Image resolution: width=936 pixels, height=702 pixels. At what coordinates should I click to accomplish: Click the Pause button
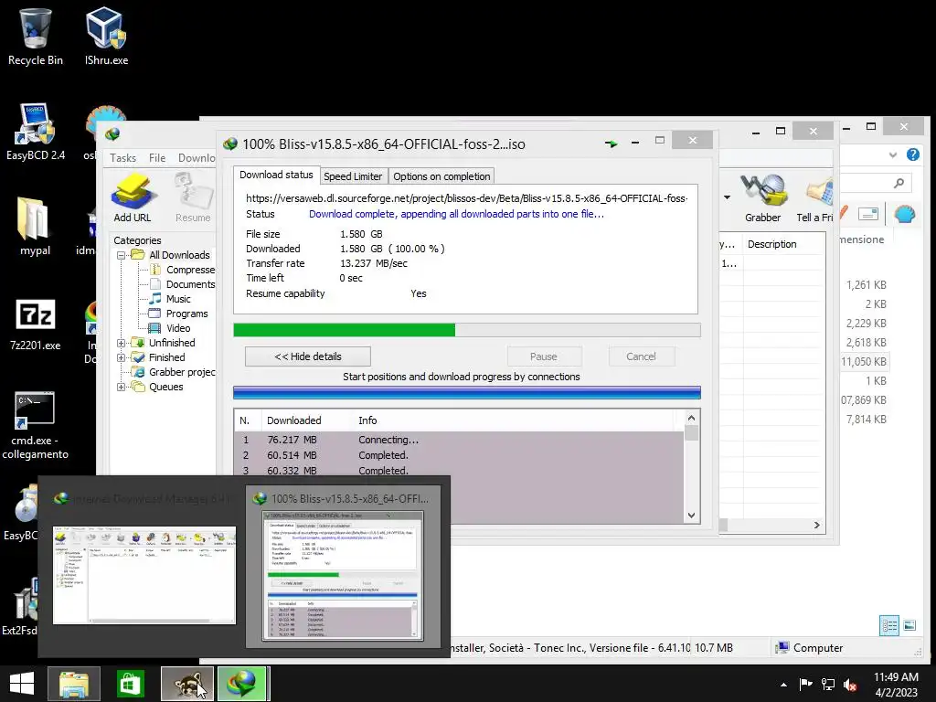(x=543, y=356)
